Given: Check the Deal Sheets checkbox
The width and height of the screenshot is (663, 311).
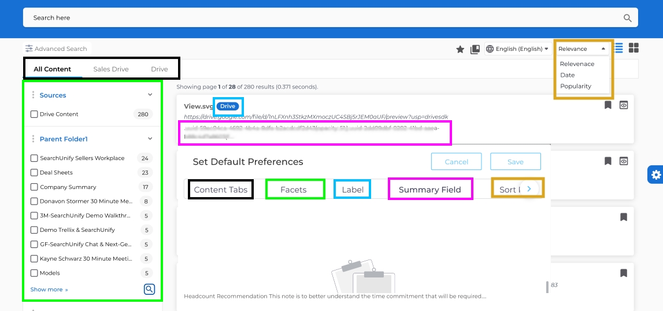Looking at the screenshot, I should [34, 173].
